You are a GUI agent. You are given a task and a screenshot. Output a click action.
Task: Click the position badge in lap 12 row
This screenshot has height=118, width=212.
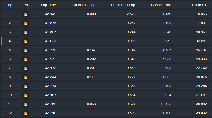25,113
